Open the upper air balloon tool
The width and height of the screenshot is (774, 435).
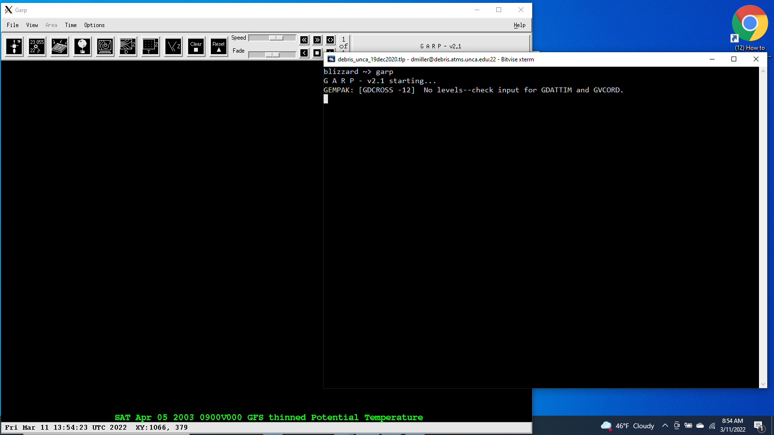82,46
